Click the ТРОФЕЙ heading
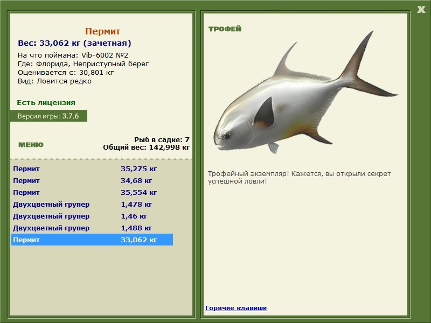This screenshot has width=431, height=323. click(225, 29)
